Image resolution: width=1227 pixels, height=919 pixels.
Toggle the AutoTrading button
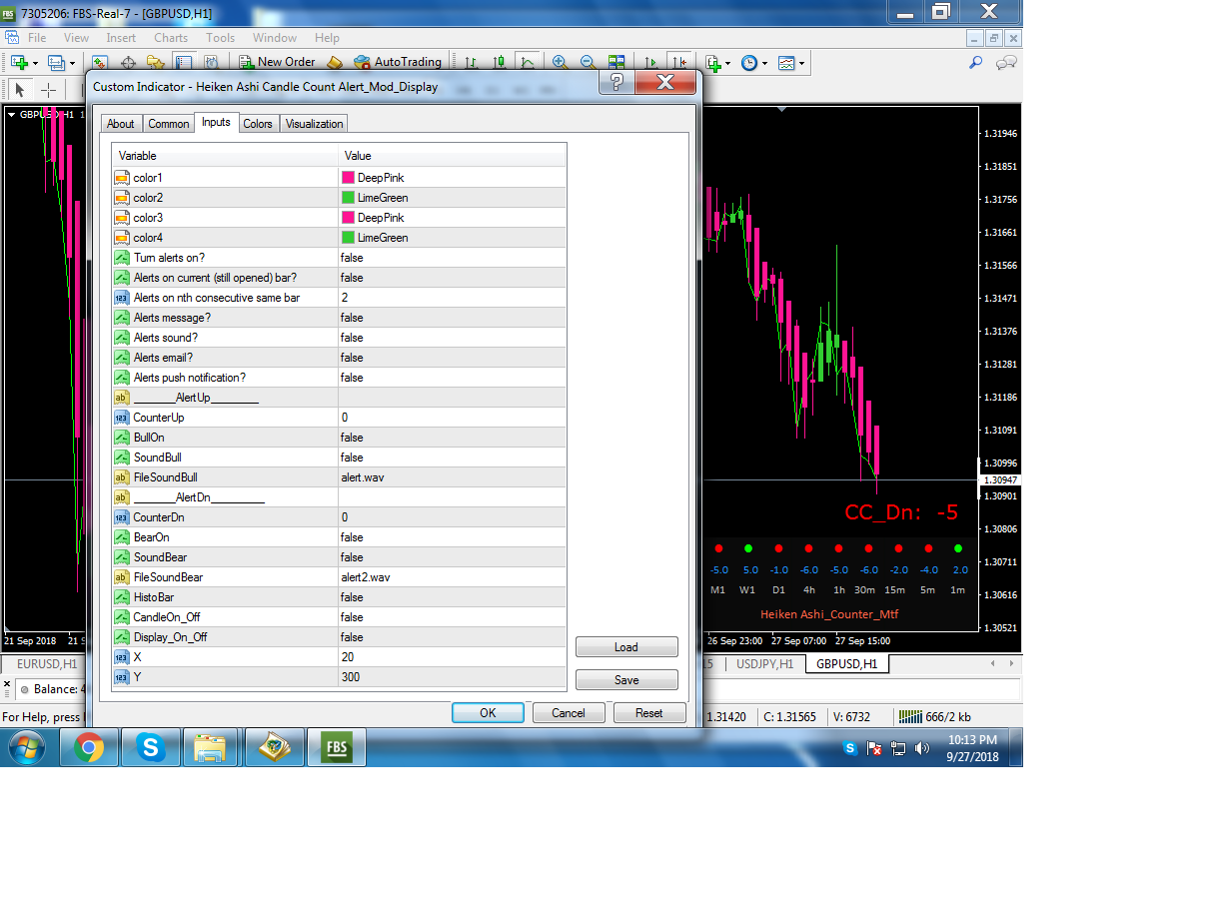tap(397, 62)
